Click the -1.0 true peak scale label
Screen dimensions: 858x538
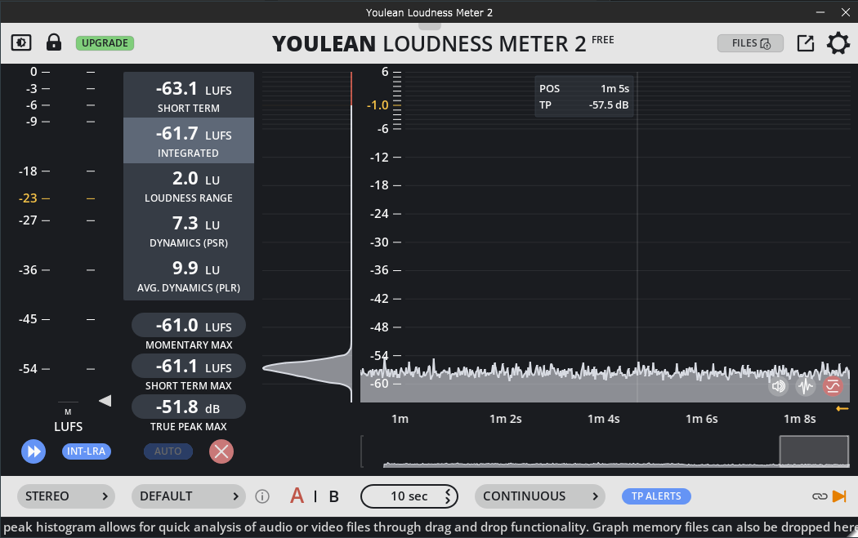(x=378, y=105)
